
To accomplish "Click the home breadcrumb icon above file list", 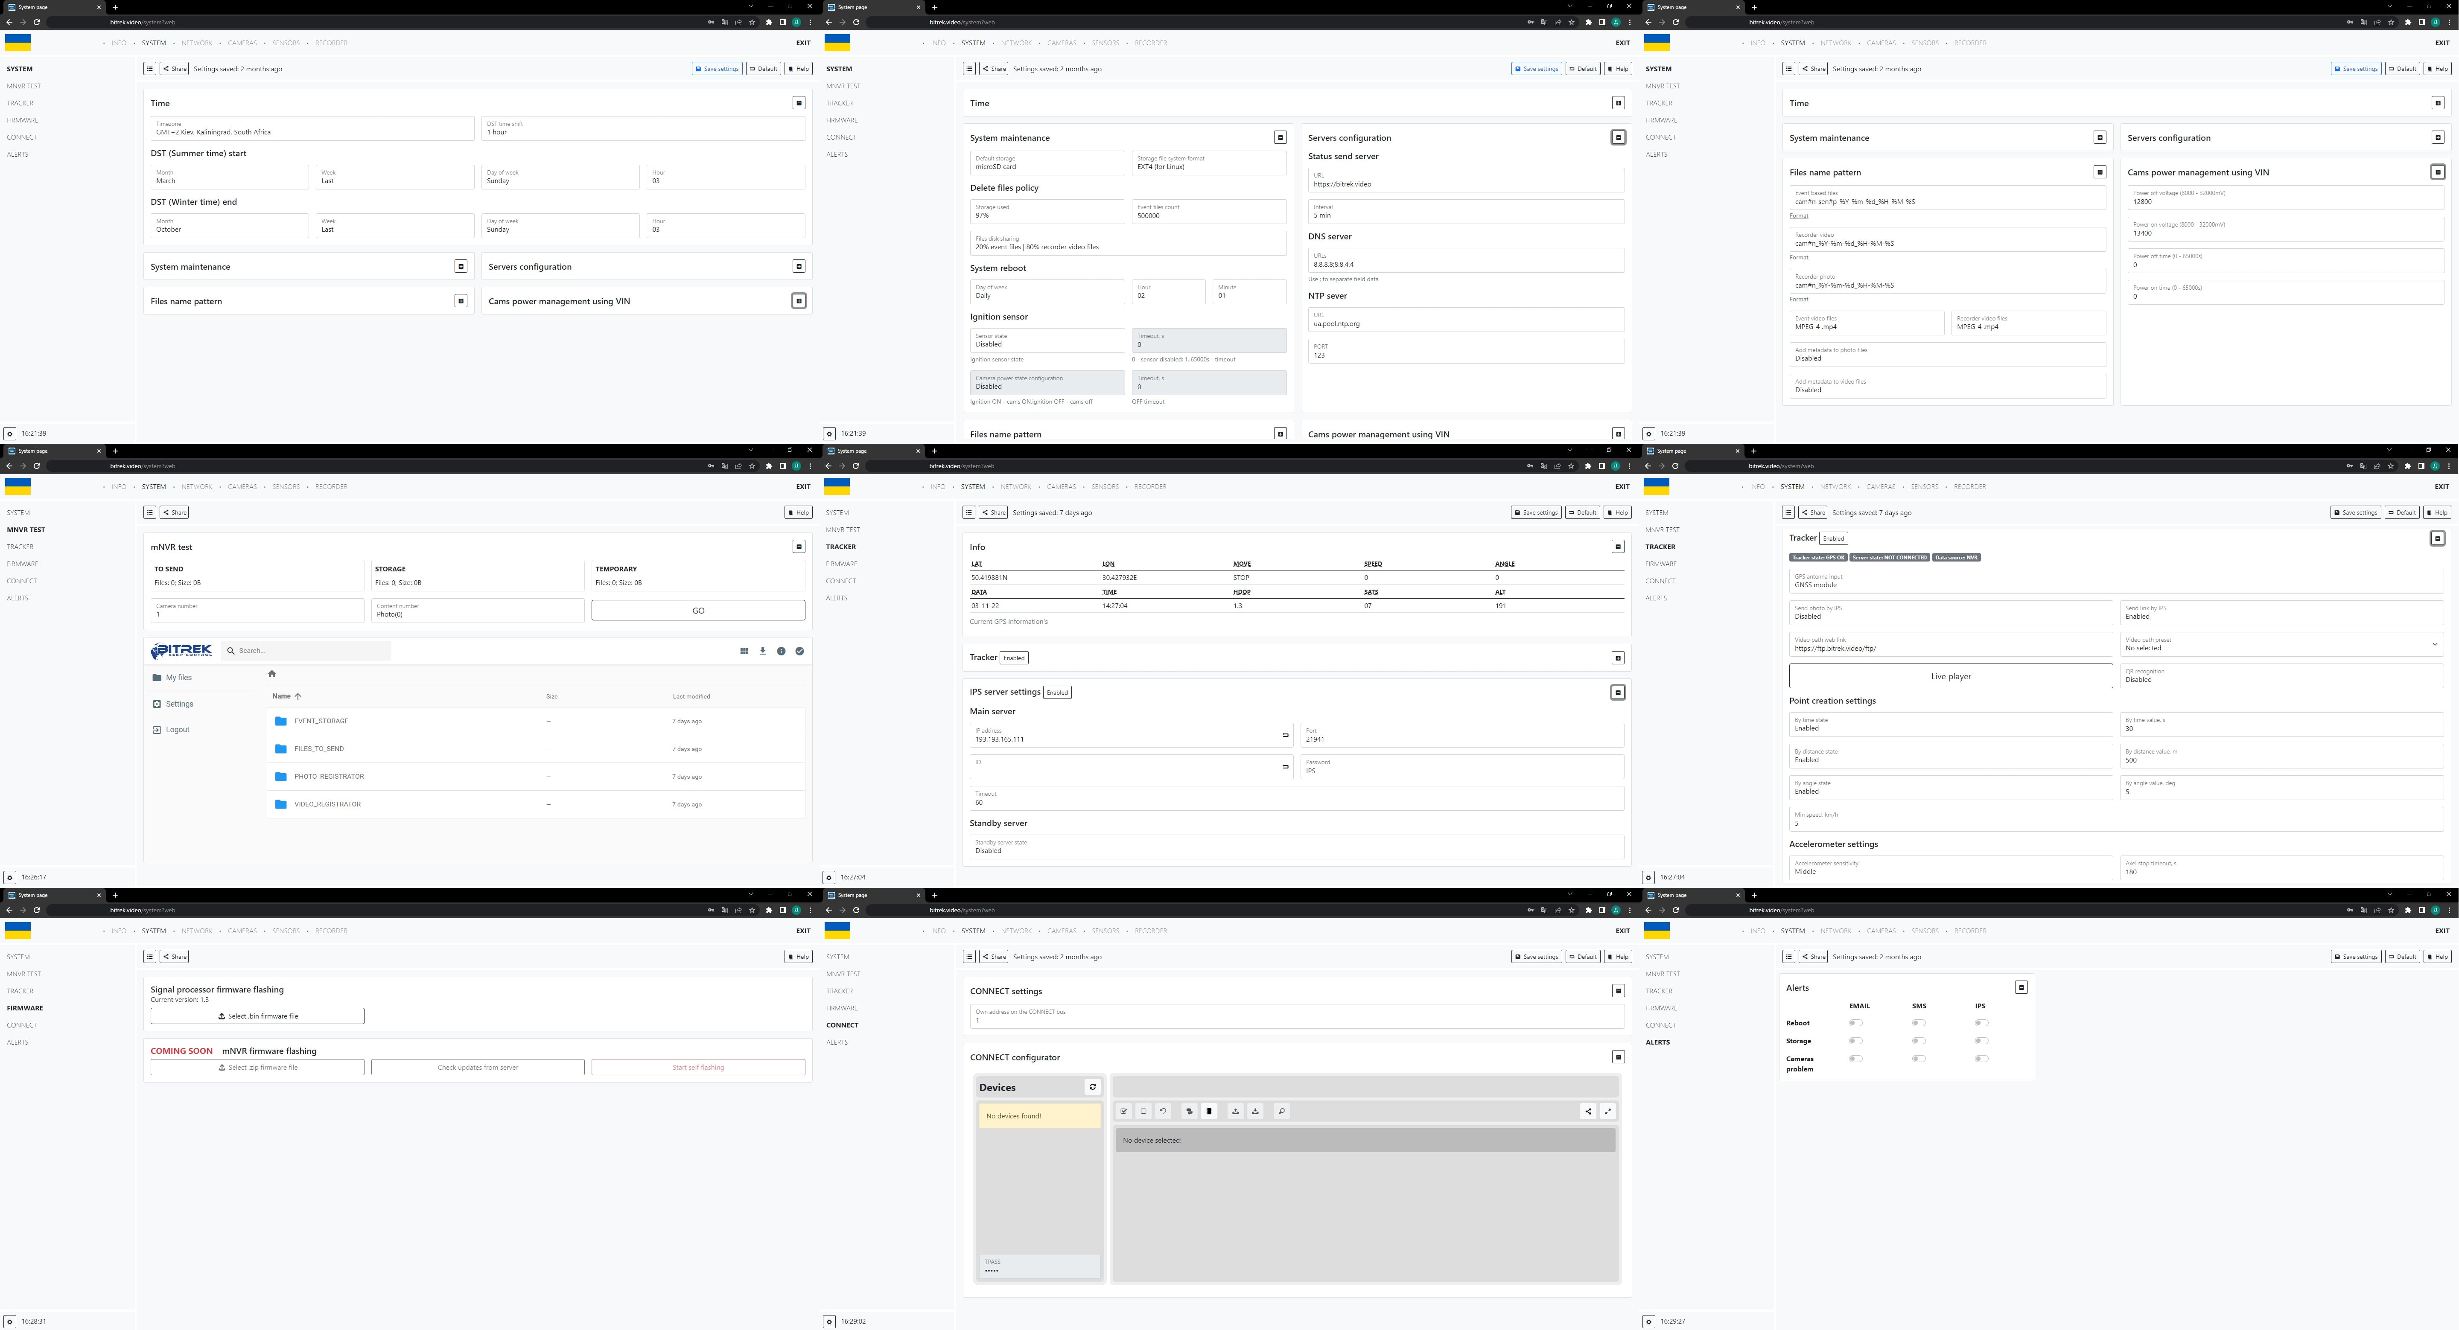I will pyautogui.click(x=272, y=674).
